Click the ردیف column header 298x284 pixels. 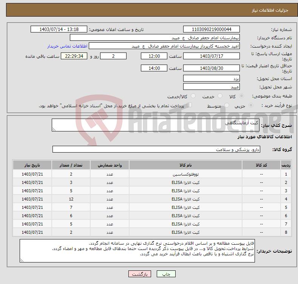pyautogui.click(x=286, y=165)
